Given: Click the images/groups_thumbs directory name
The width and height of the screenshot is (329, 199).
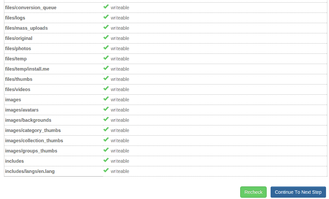Looking at the screenshot, I should coord(31,151).
